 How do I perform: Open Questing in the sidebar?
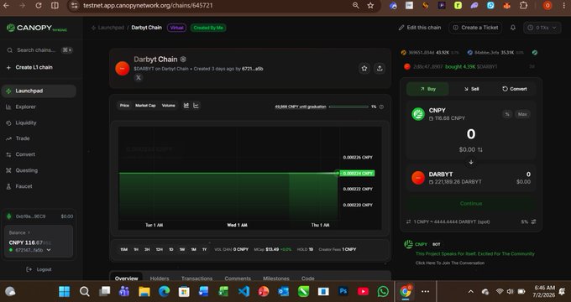coord(22,170)
